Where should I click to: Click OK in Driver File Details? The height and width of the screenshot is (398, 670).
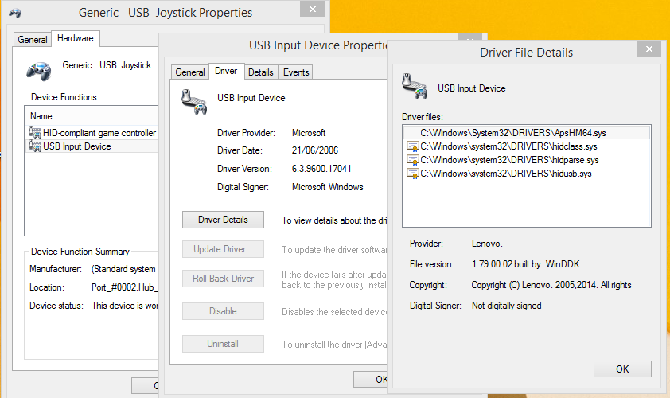[622, 369]
